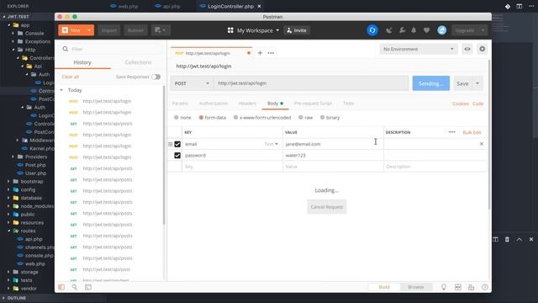Open the tab options ellipsis beside plus

click(x=271, y=53)
